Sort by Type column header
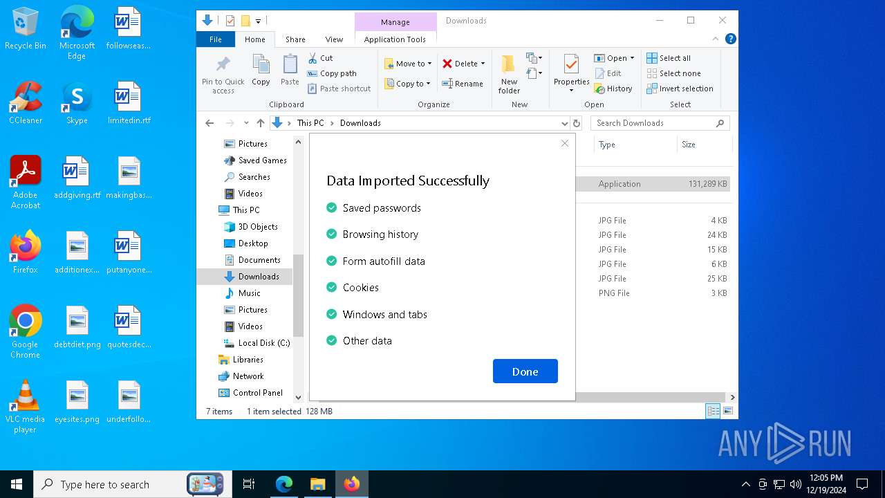This screenshot has width=885, height=498. pyautogui.click(x=635, y=145)
